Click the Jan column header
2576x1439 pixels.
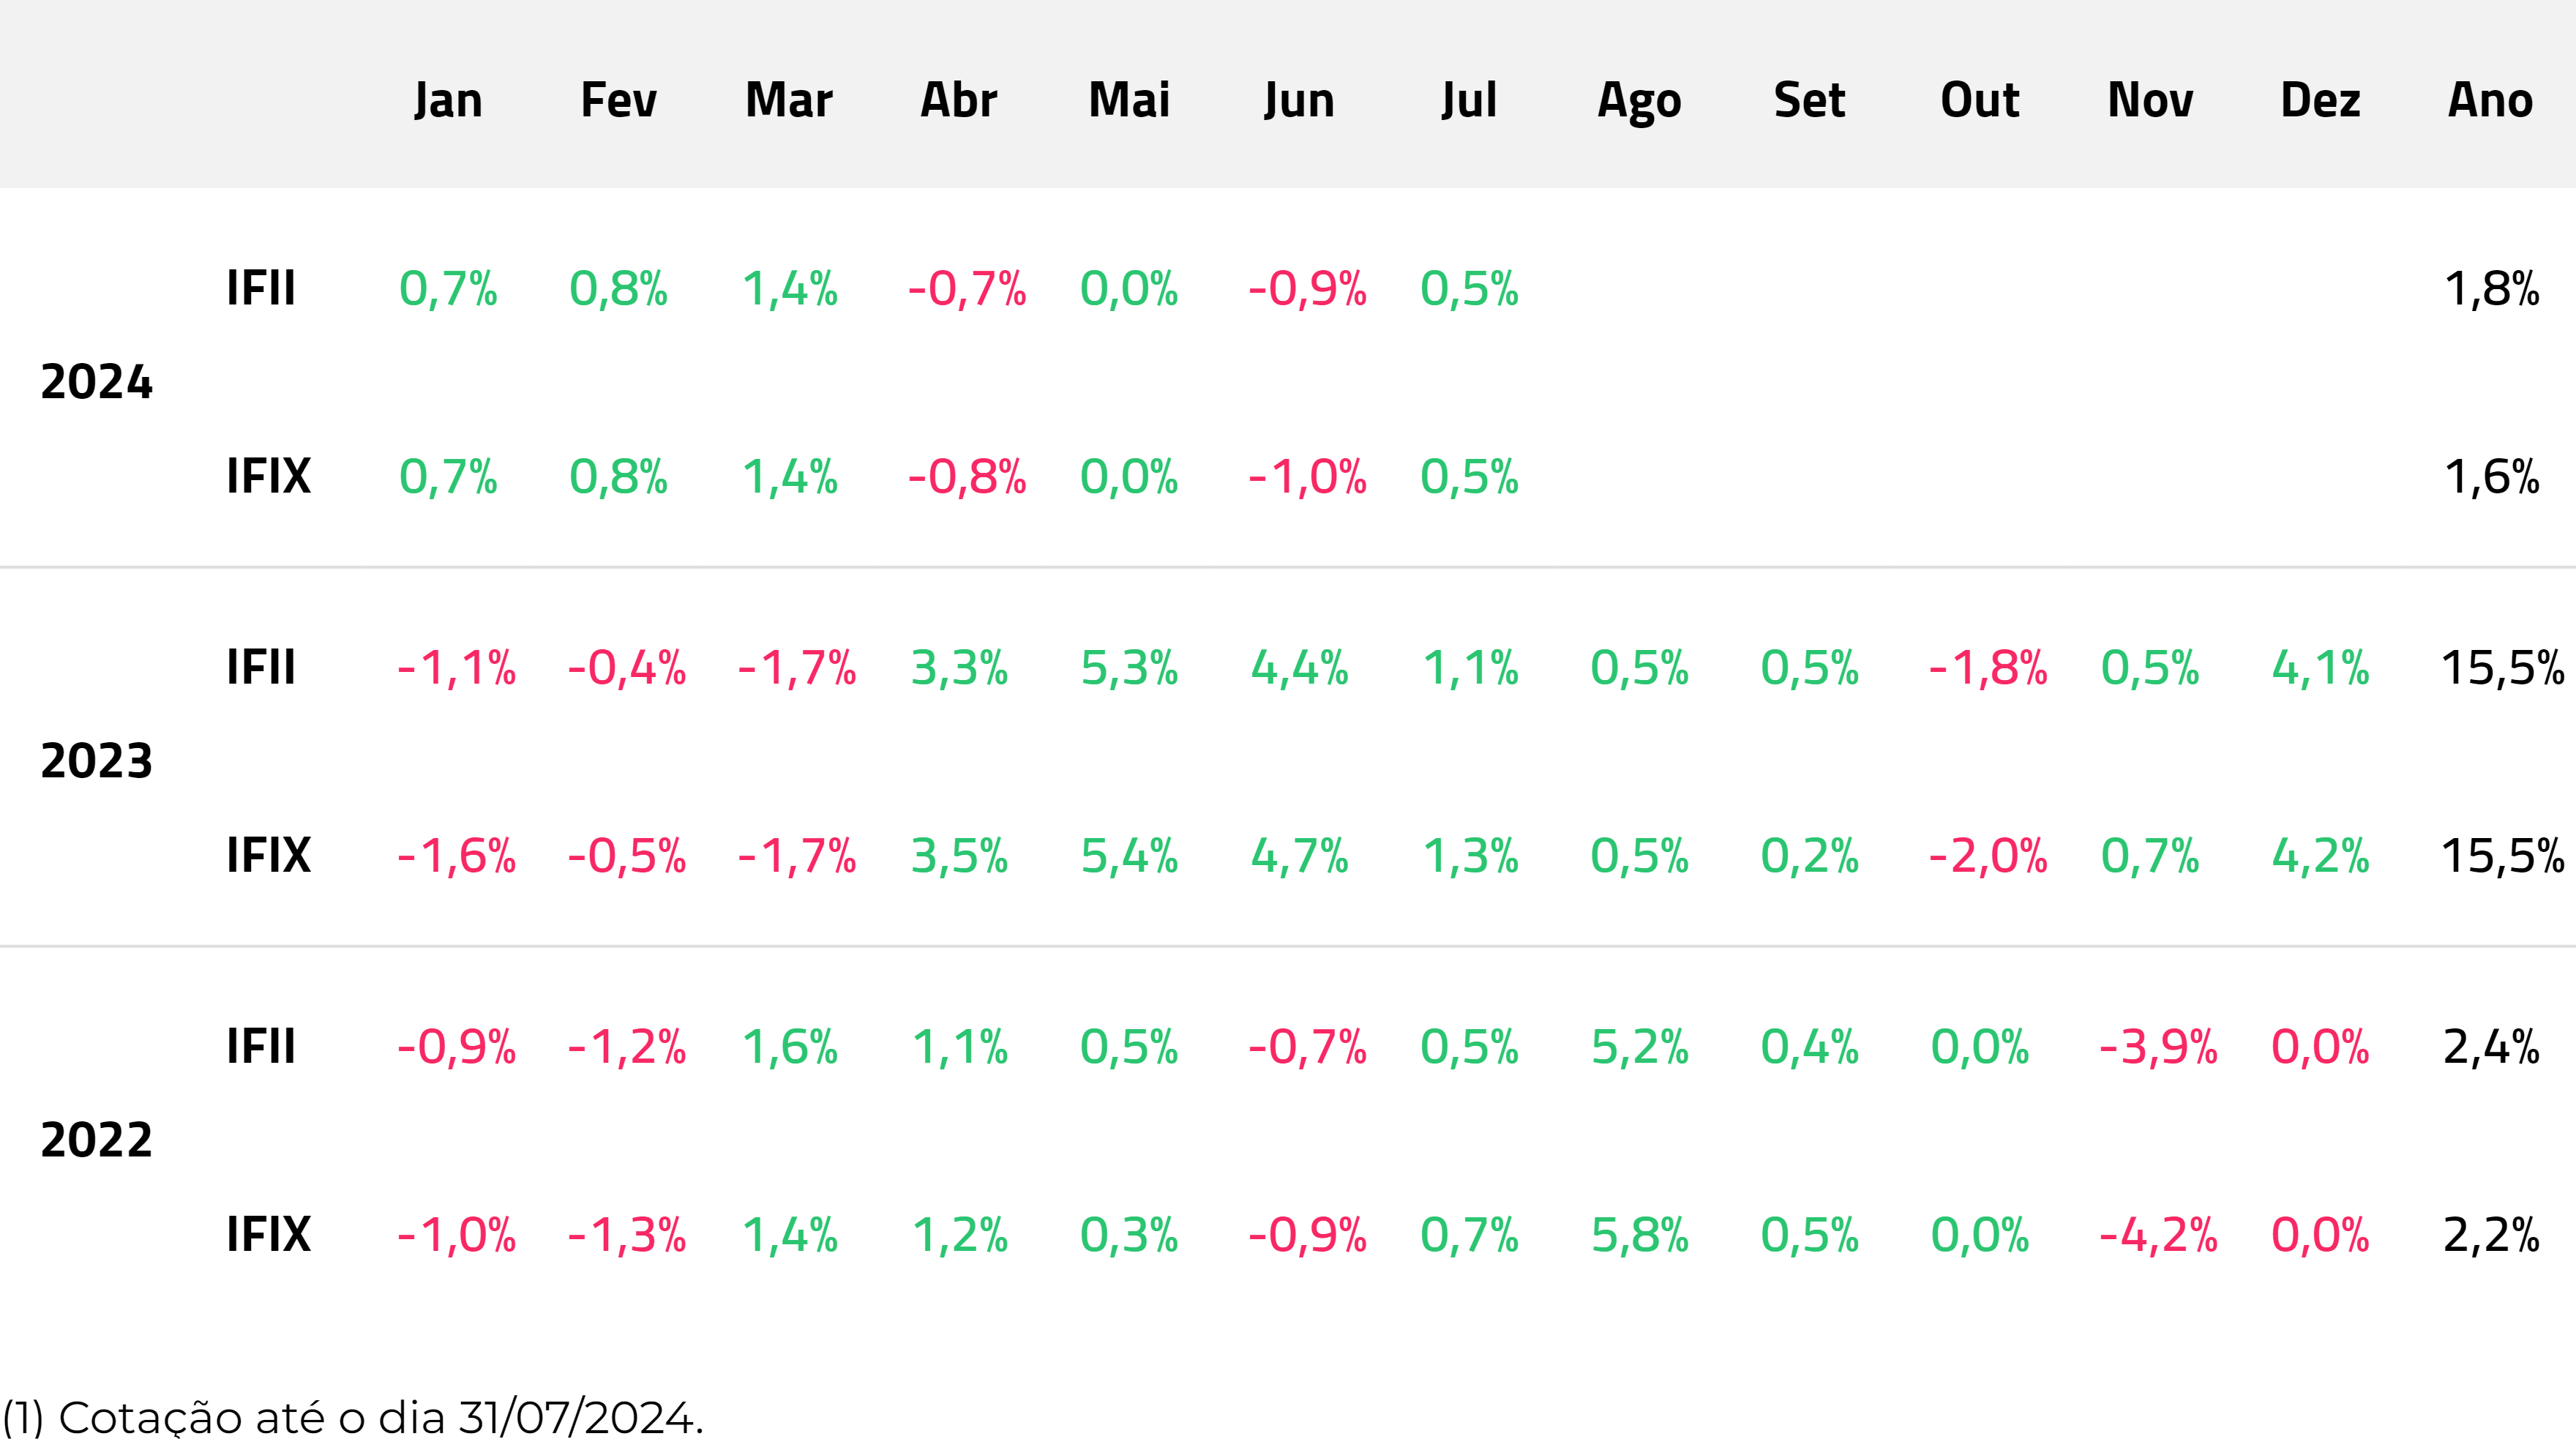pos(448,100)
